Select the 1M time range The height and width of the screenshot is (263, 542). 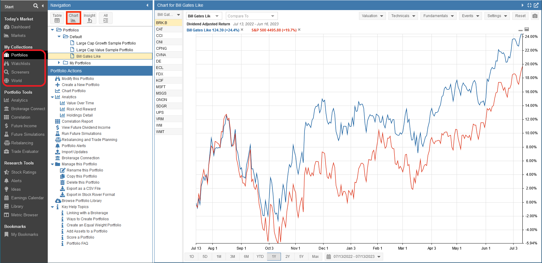219,257
